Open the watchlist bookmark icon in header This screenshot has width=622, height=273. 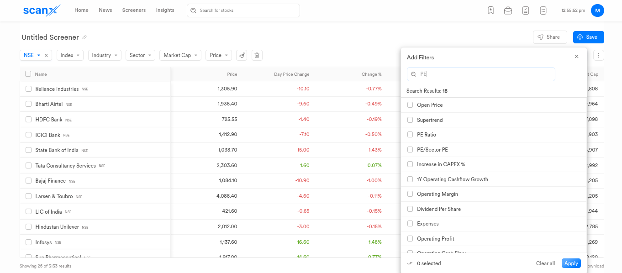[490, 10]
